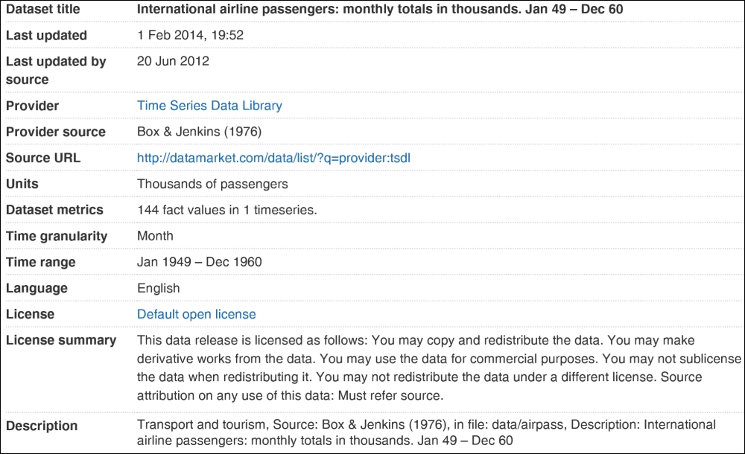
Task: Click the Dataset metrics row label
Action: click(x=54, y=210)
